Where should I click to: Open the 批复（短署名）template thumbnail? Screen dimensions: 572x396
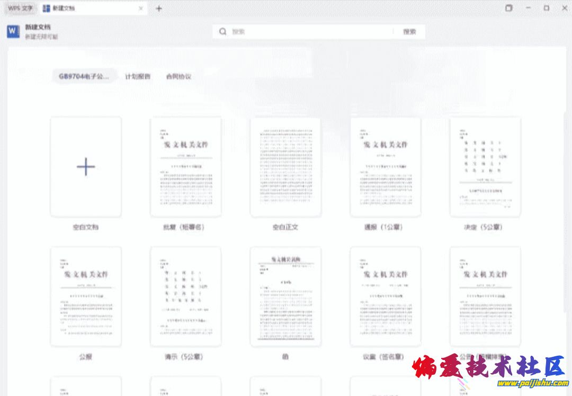186,167
